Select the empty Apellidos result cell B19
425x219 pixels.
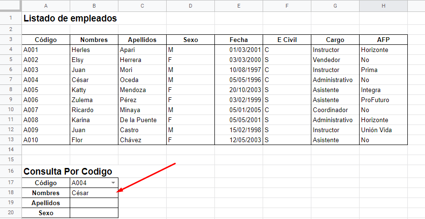tap(94, 203)
